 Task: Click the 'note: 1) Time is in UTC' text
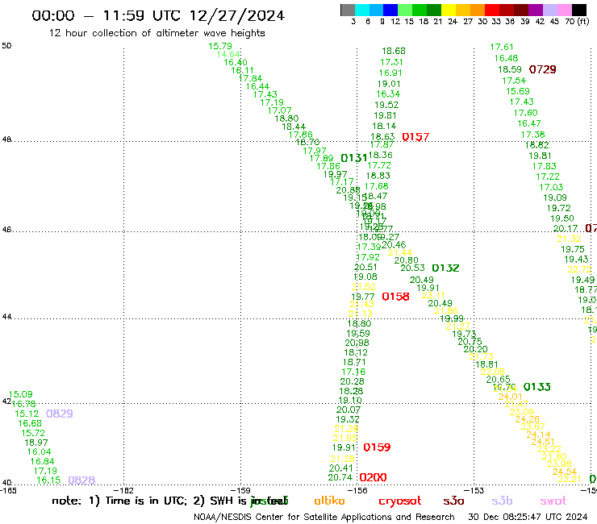[119, 501]
